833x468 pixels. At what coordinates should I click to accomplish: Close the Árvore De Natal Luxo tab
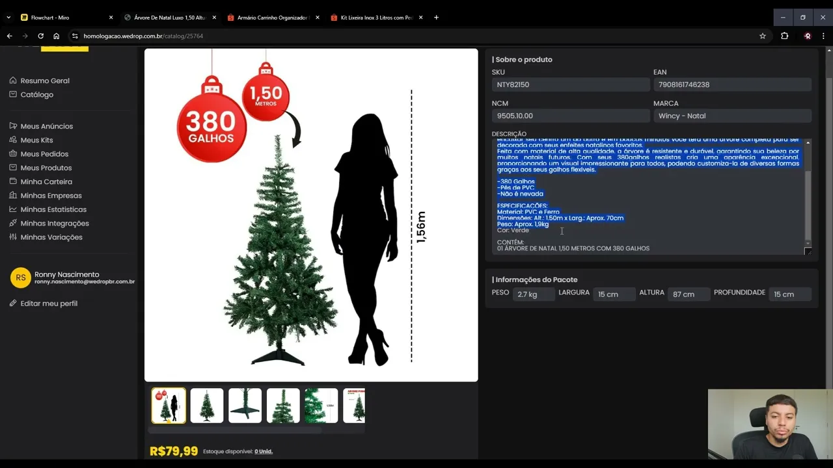click(x=214, y=18)
